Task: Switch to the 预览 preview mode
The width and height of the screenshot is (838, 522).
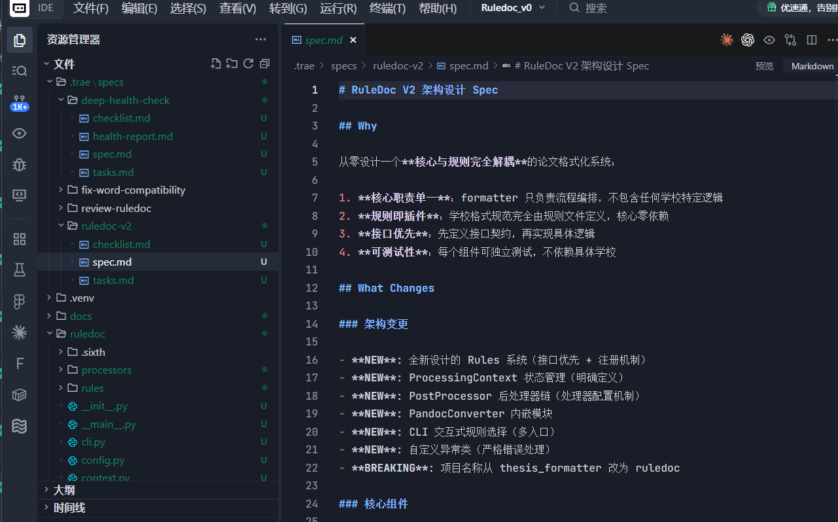Action: tap(764, 66)
